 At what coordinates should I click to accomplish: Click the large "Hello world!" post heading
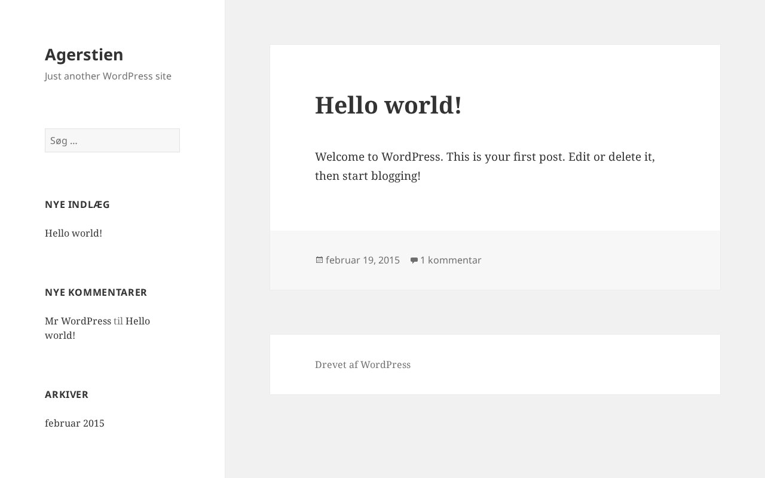[x=388, y=105]
